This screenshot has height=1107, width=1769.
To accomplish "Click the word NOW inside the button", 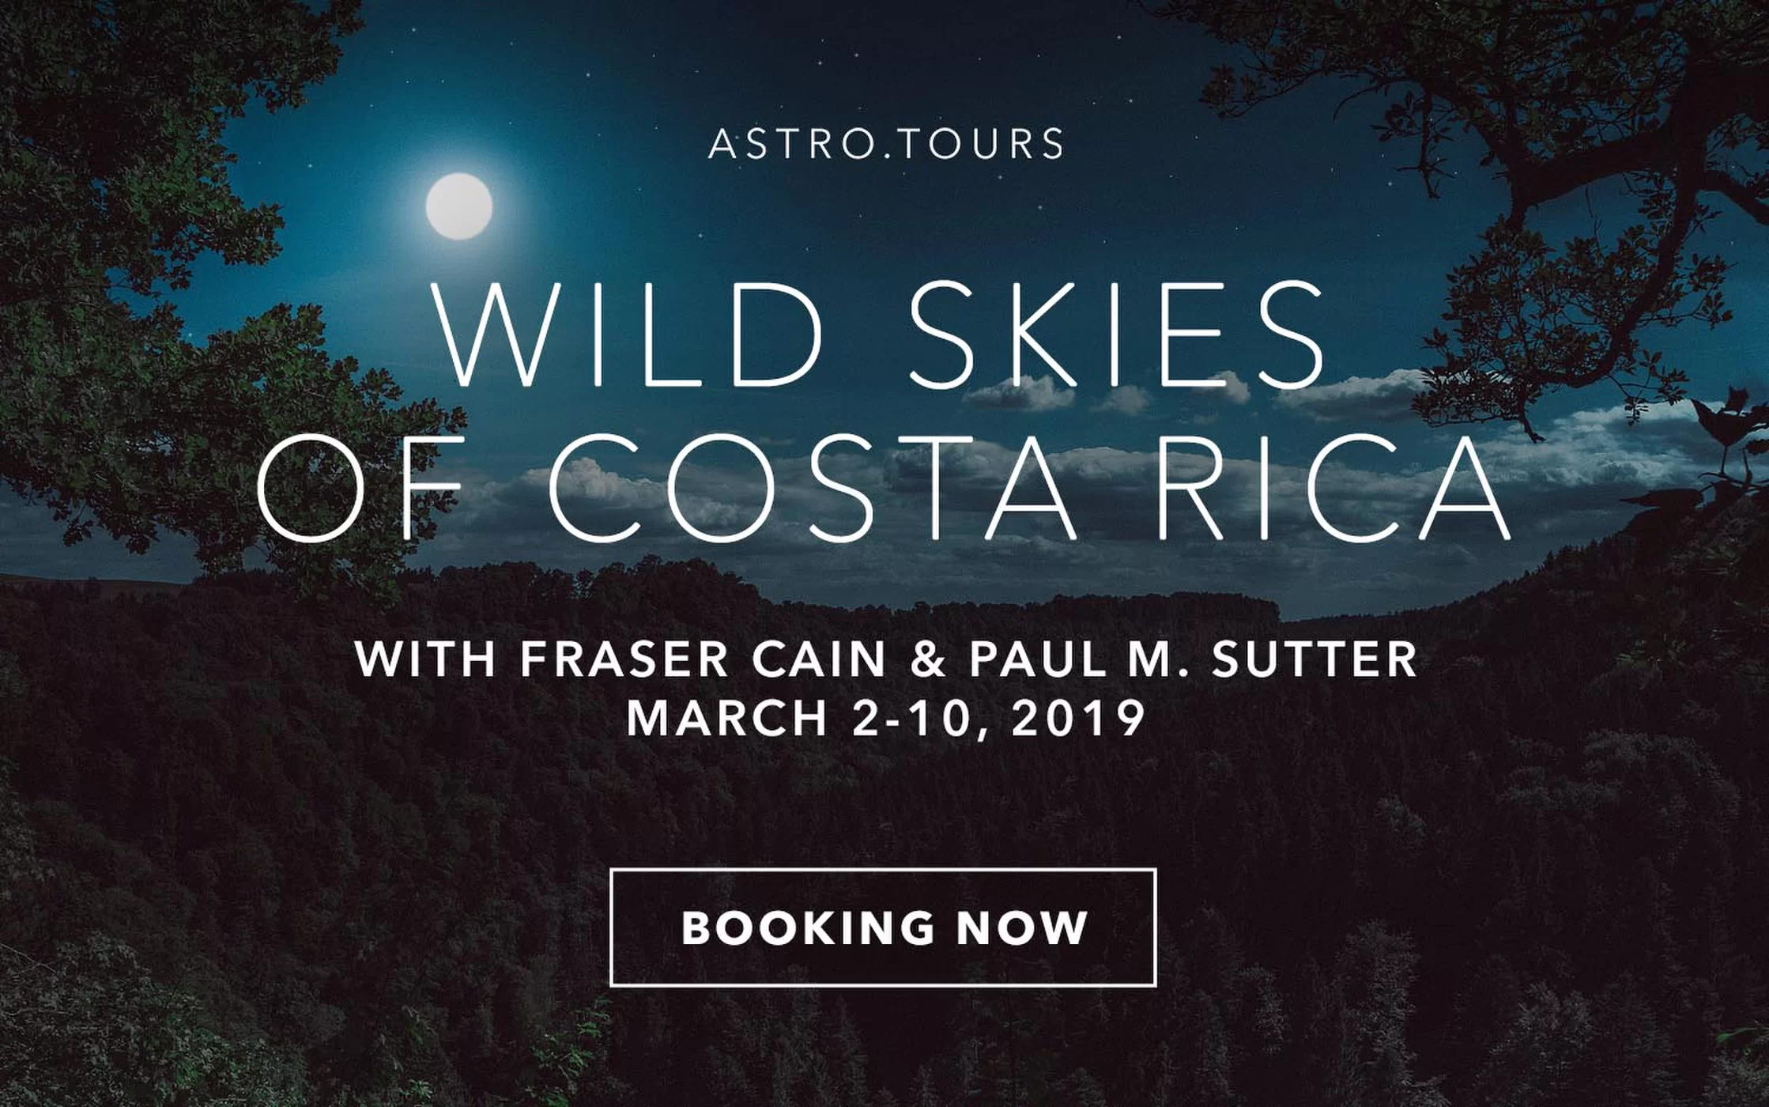I will pos(1022,928).
